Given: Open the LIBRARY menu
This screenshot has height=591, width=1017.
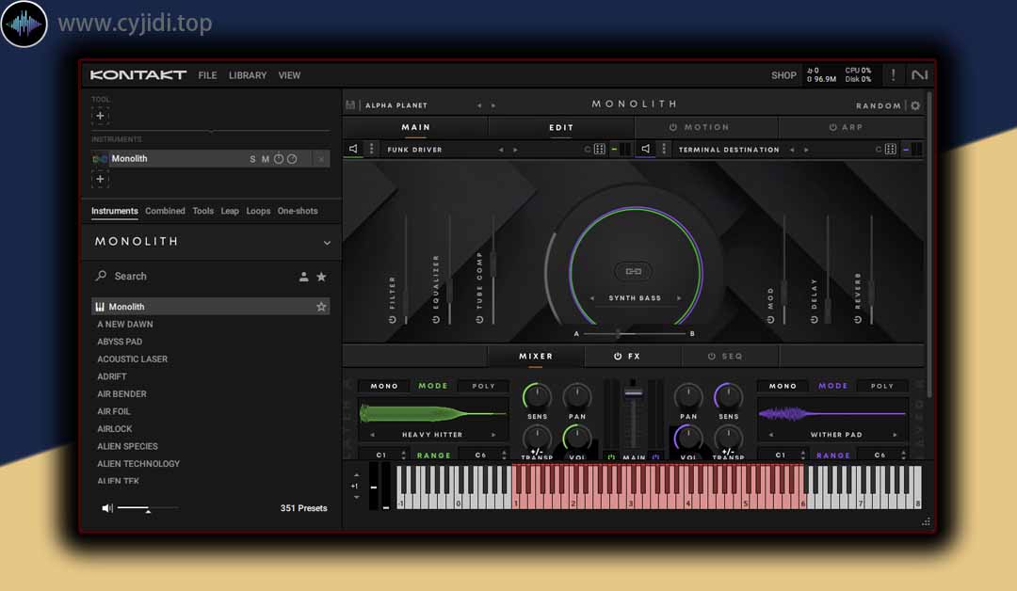Looking at the screenshot, I should pyautogui.click(x=248, y=75).
